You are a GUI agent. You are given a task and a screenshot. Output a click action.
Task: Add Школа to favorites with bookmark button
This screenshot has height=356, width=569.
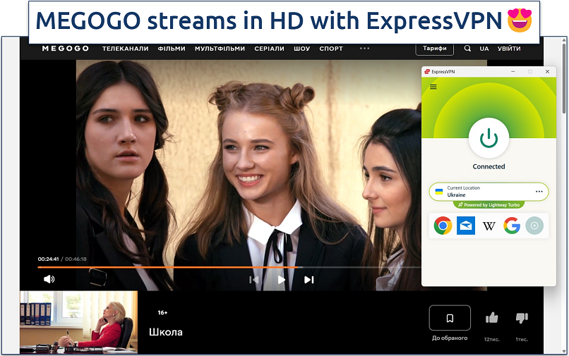pyautogui.click(x=450, y=318)
